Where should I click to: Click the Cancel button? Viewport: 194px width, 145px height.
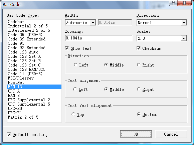point(171,134)
